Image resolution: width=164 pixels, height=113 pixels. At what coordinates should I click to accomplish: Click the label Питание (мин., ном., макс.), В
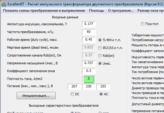click(30, 86)
